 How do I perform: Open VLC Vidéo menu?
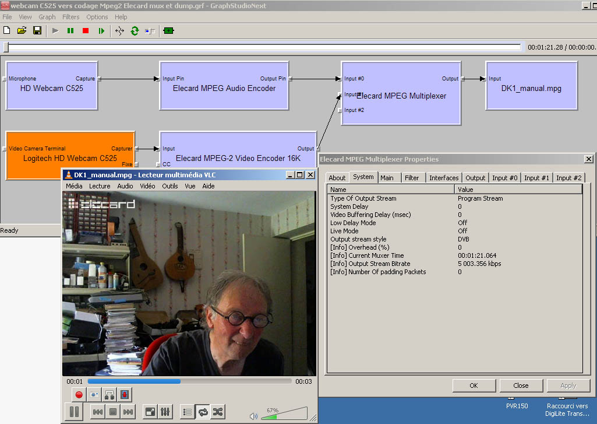coord(147,186)
